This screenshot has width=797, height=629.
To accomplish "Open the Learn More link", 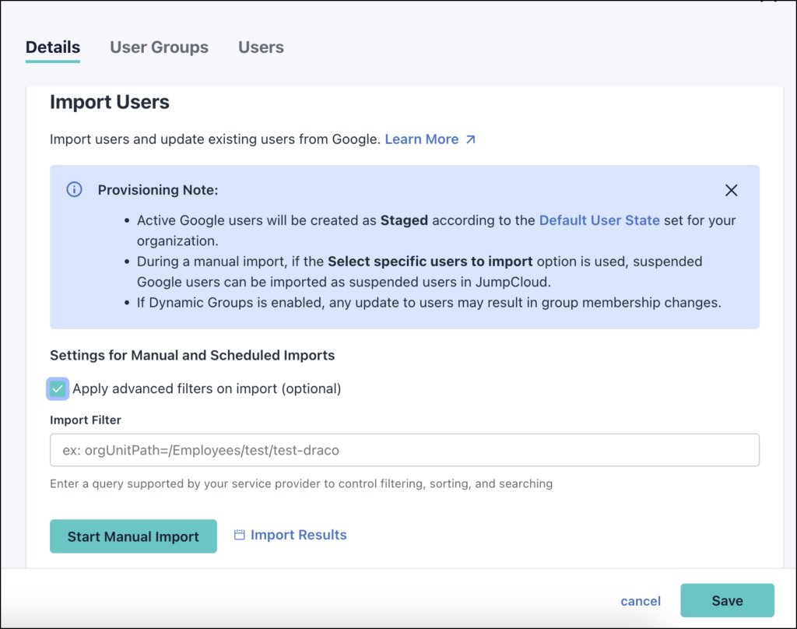I will [421, 139].
